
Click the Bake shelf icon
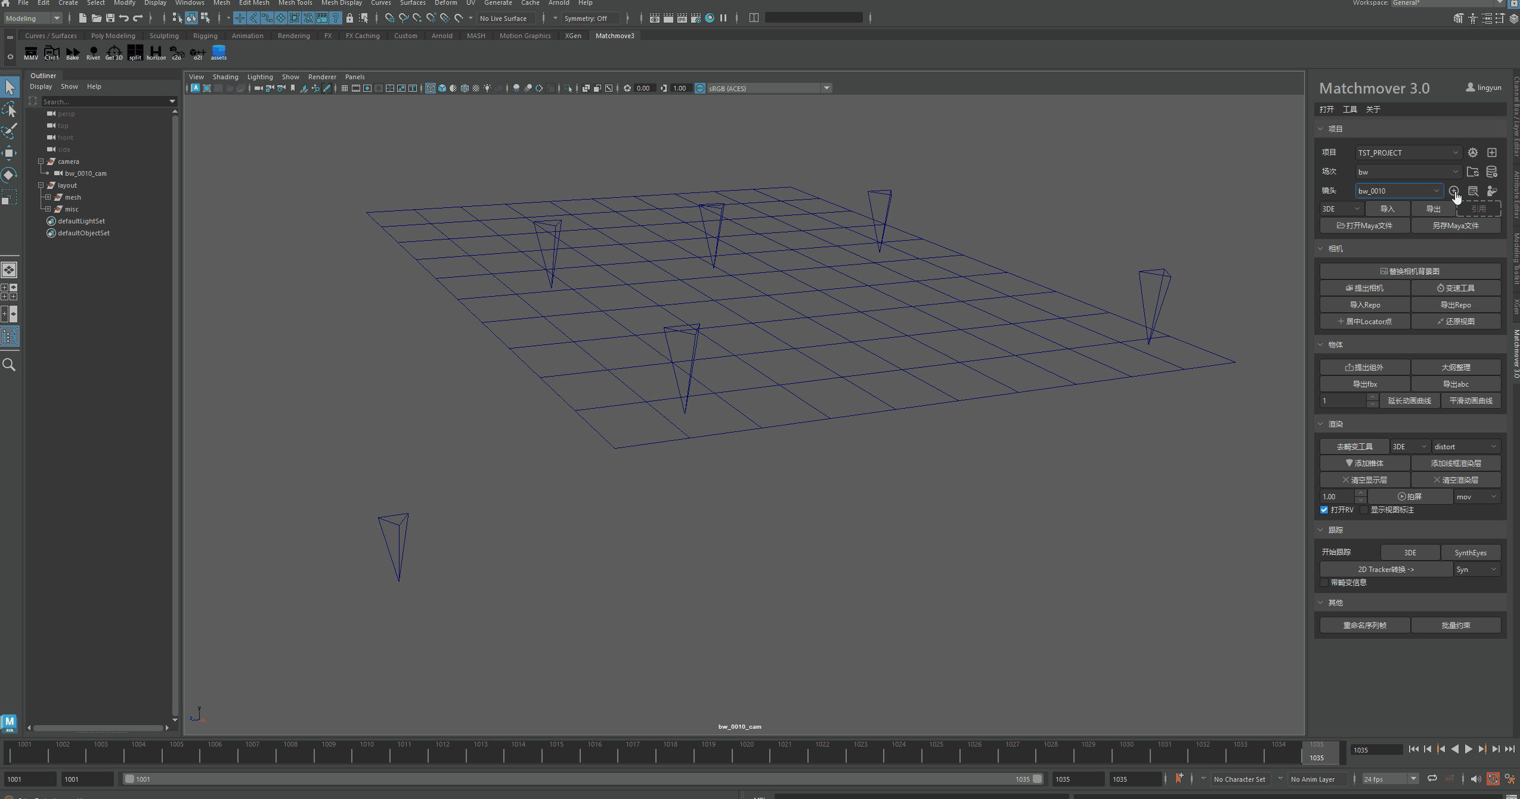pyautogui.click(x=72, y=53)
